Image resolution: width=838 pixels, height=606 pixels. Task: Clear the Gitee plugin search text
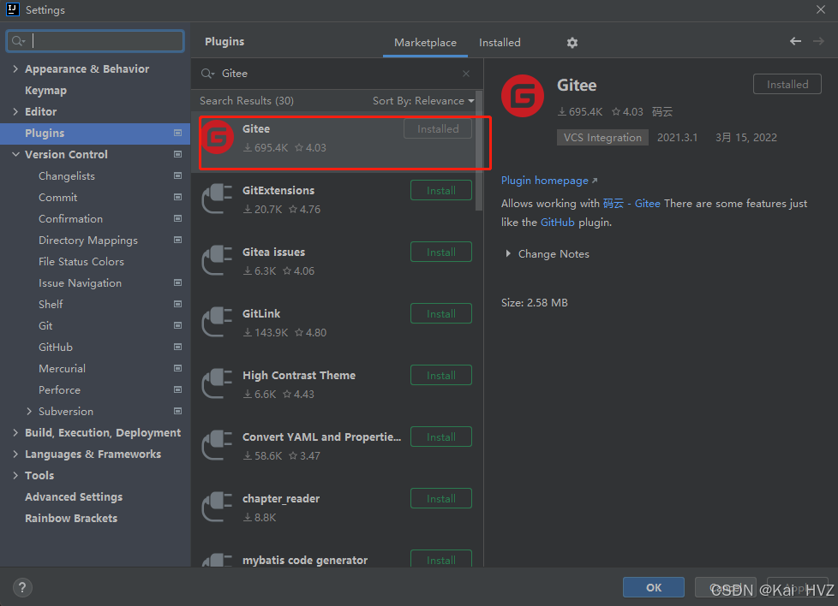466,74
